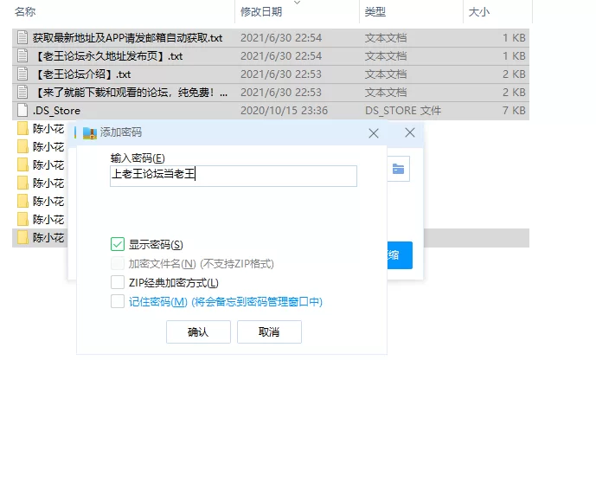
Task: Select file 获取最新地址及APP请发邮箱自动获取.txt
Action: (127, 38)
